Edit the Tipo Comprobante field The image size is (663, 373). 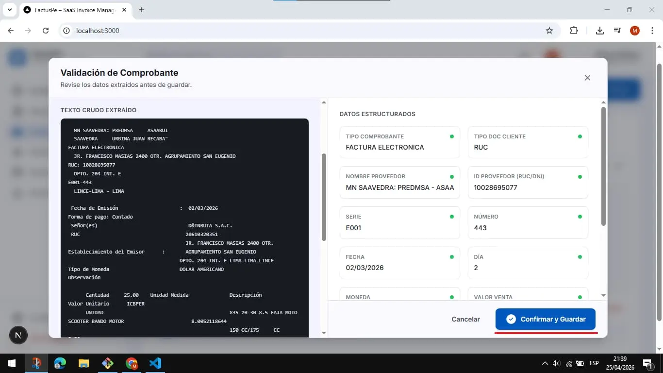[399, 142]
